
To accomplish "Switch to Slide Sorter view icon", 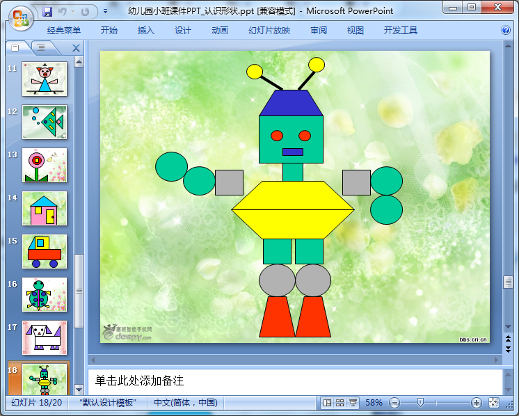I will click(340, 403).
